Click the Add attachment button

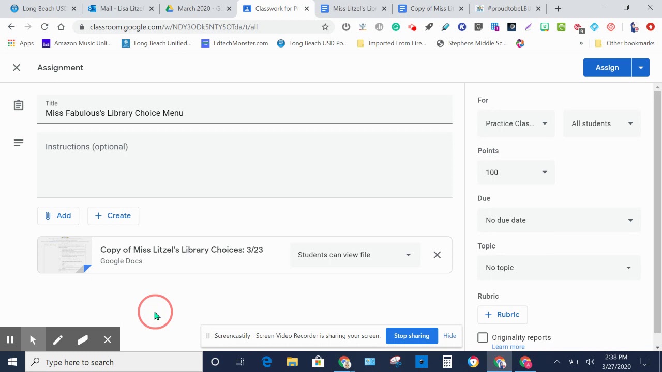(x=58, y=215)
